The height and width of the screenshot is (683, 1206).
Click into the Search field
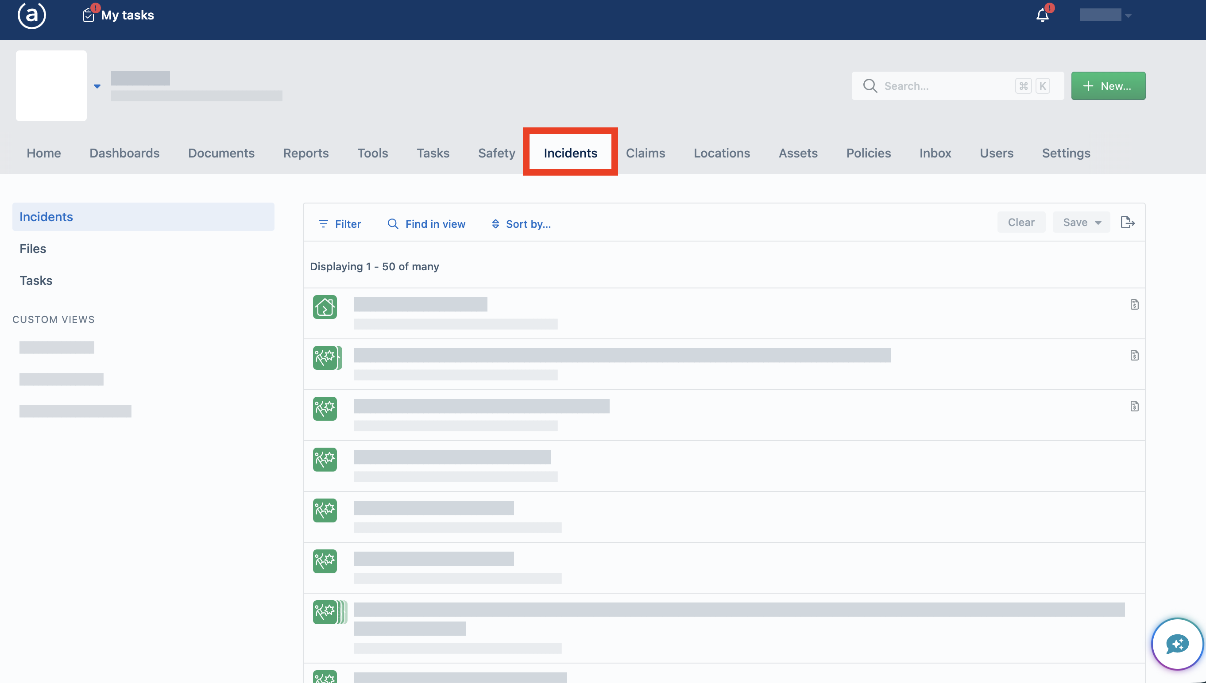(957, 86)
